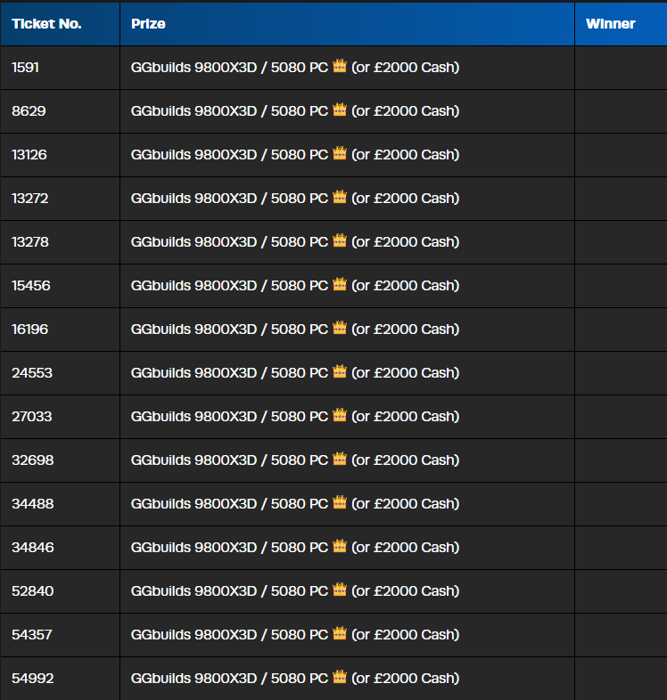Select ticket number 13272
The image size is (667, 700).
point(30,199)
